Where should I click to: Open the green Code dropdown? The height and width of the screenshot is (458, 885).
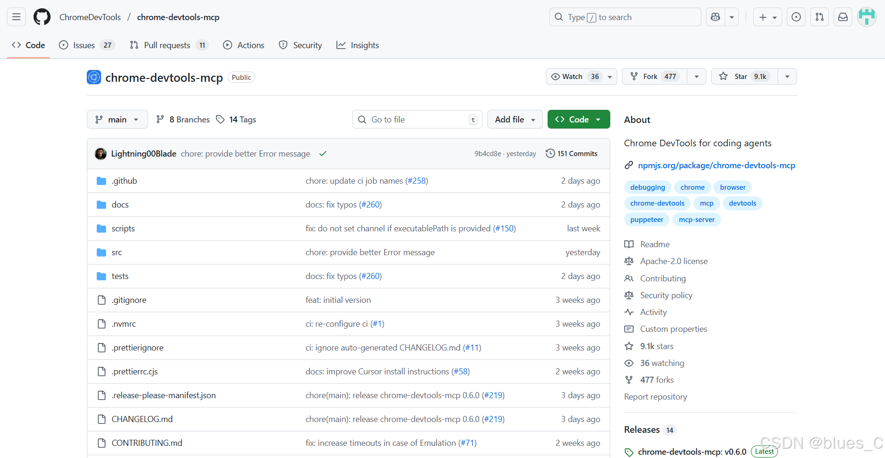[578, 119]
